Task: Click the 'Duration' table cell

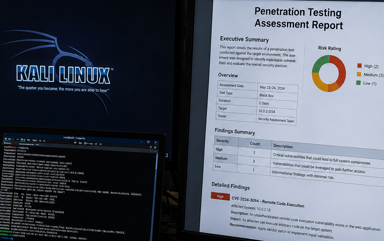Action: (237, 101)
